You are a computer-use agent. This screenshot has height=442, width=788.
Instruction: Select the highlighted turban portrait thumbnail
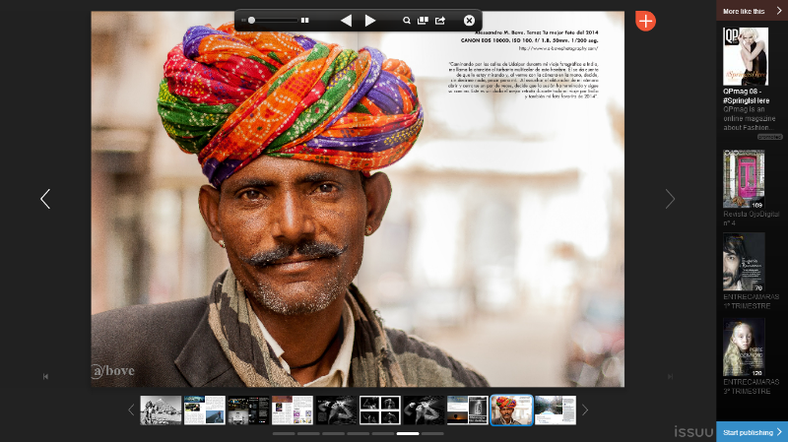pos(511,410)
